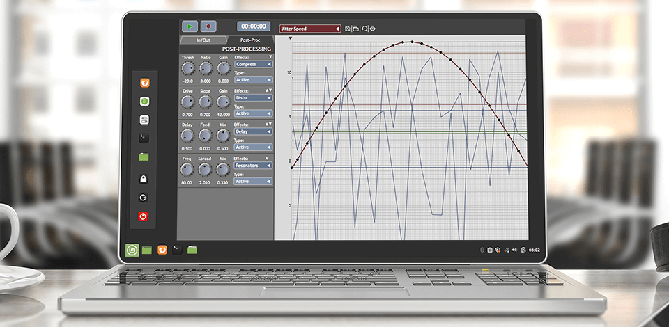Click the 00:00:00 time counter
This screenshot has width=669, height=327.
[254, 26]
